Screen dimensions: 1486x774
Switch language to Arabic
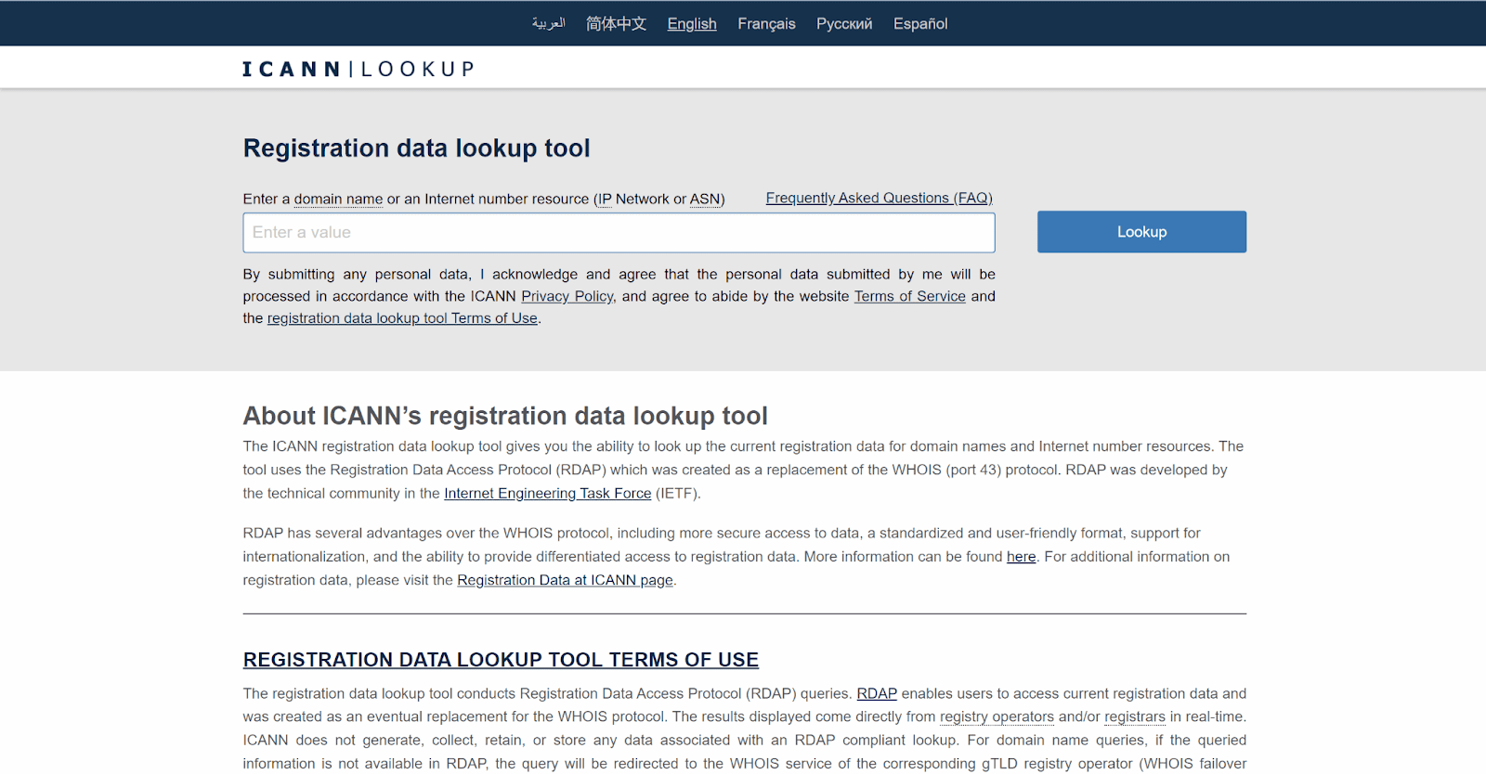(x=548, y=23)
